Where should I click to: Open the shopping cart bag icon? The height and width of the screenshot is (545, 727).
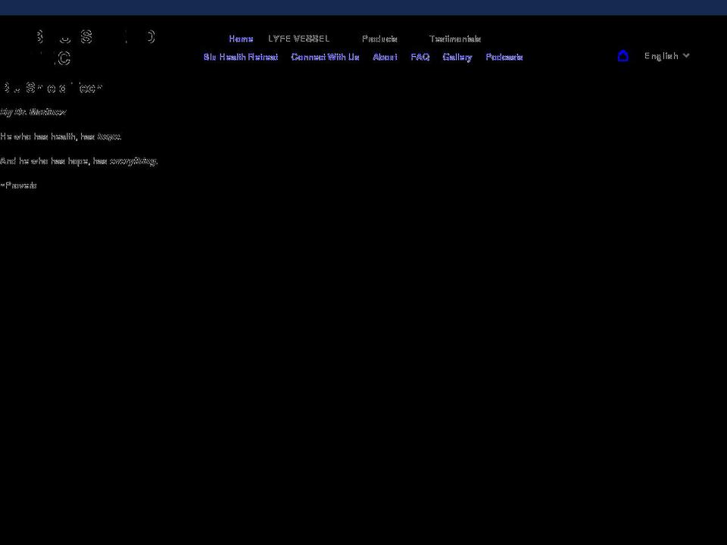pyautogui.click(x=622, y=56)
